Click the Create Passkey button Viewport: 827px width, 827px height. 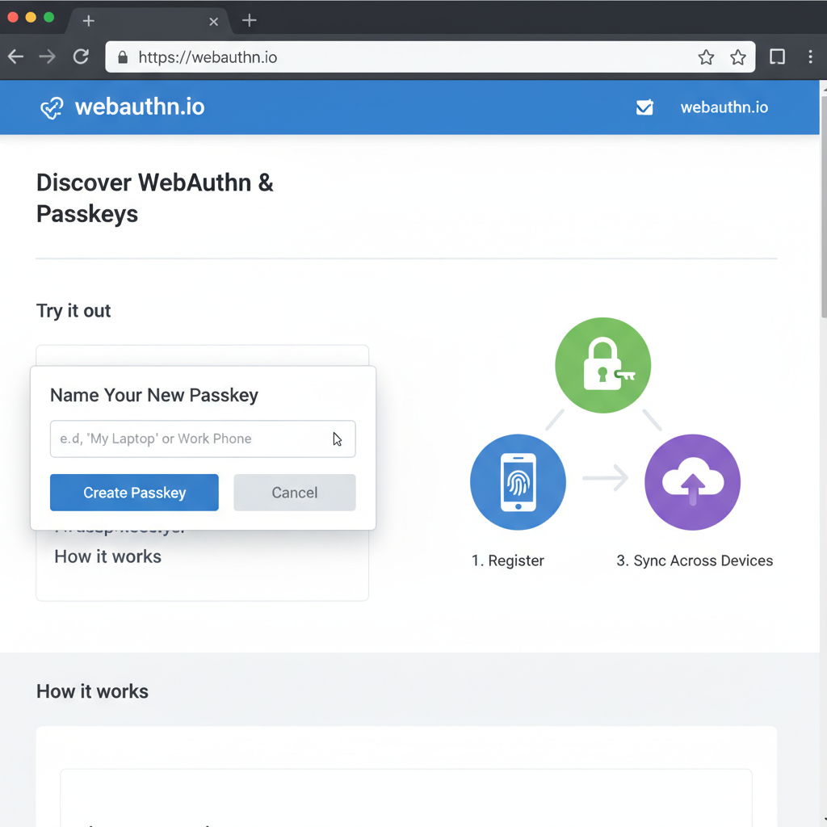click(x=134, y=492)
